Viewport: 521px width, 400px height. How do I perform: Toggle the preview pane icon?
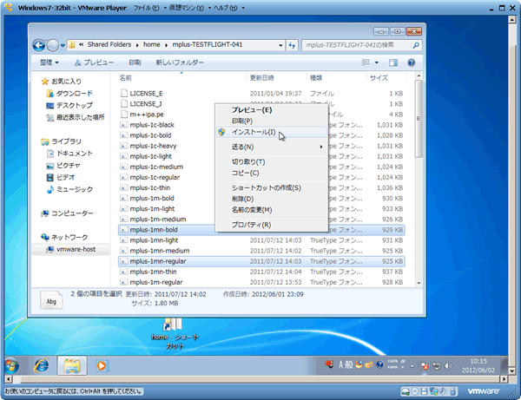(x=393, y=62)
